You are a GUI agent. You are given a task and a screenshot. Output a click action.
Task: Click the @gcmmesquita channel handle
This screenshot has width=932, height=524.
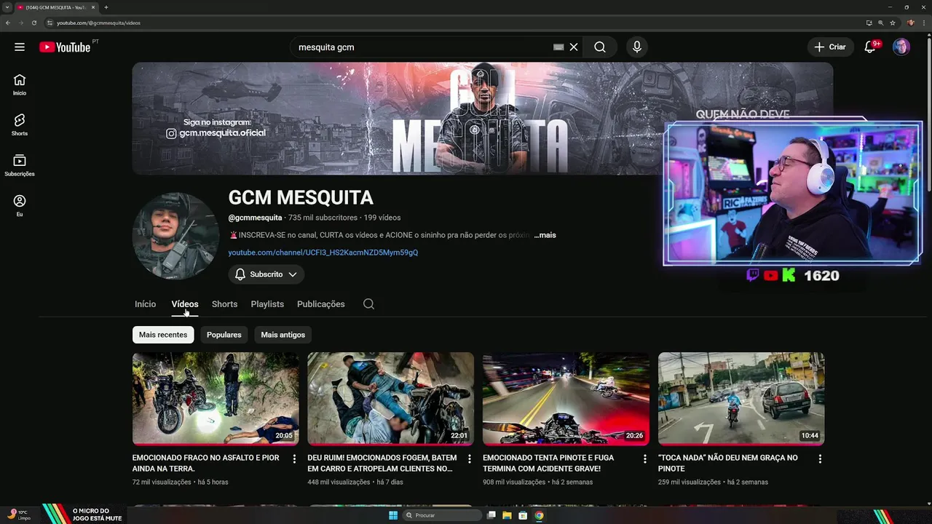coord(255,218)
